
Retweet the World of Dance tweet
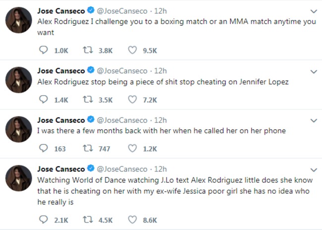pyautogui.click(x=88, y=220)
